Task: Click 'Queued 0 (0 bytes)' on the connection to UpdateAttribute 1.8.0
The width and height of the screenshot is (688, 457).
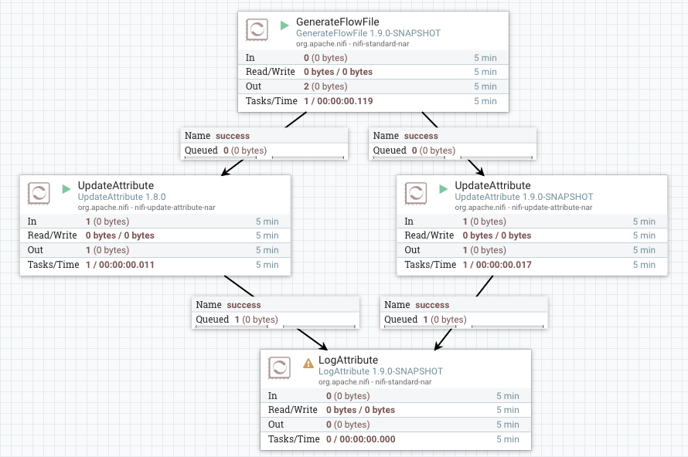Action: 226,151
